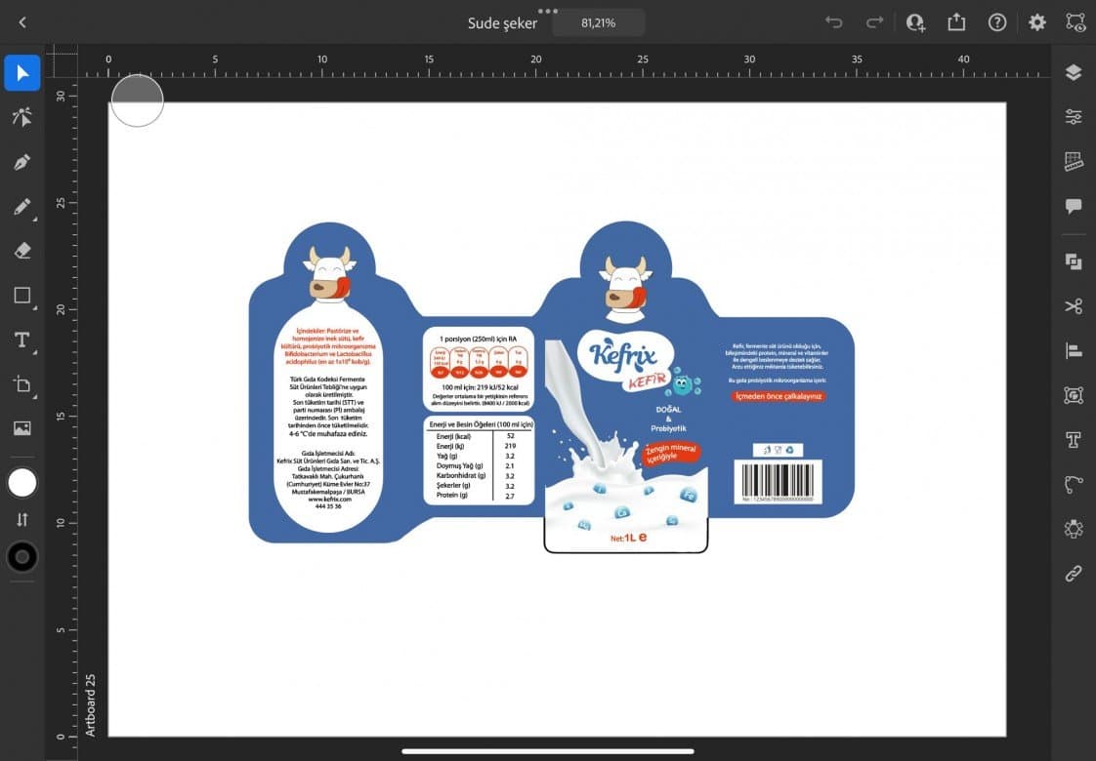Viewport: 1096px width, 761px height.
Task: Open the app settings gear
Action: click(x=1037, y=22)
